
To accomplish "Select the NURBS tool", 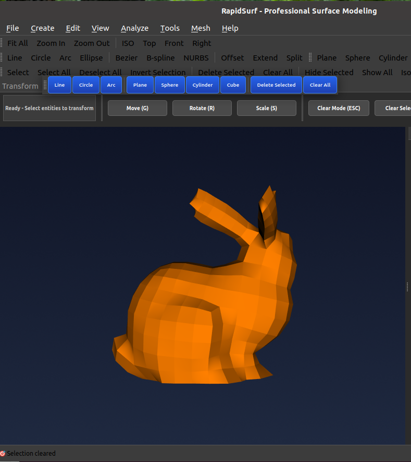I will coord(196,58).
